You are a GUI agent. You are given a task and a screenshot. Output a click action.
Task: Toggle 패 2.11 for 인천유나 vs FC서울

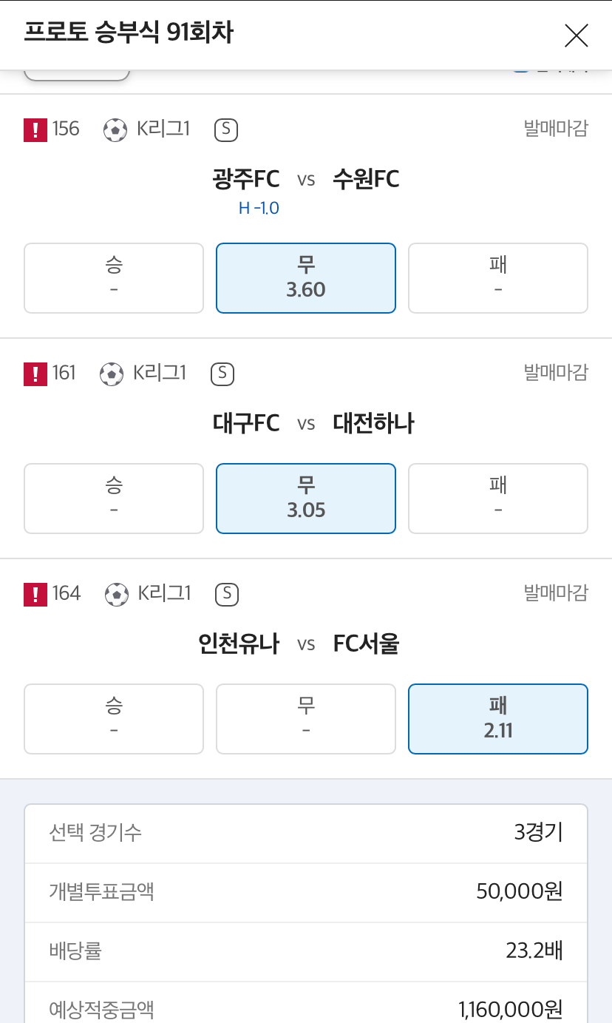click(x=498, y=719)
